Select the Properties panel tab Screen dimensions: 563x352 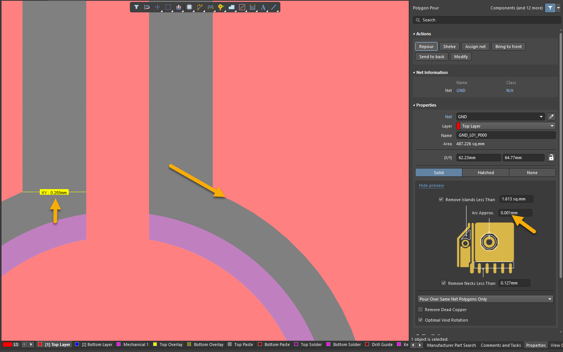click(536, 345)
